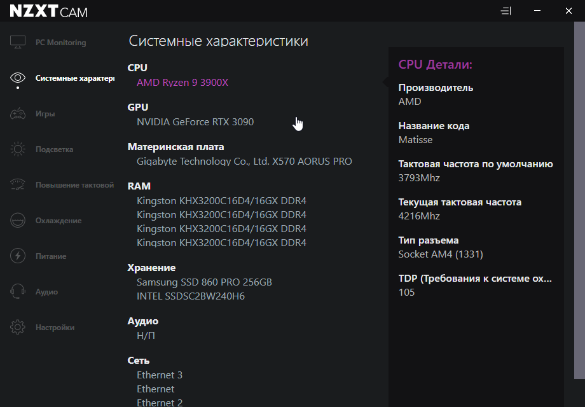The height and width of the screenshot is (407, 585).
Task: Switch to the Игры section
Action: tap(45, 114)
